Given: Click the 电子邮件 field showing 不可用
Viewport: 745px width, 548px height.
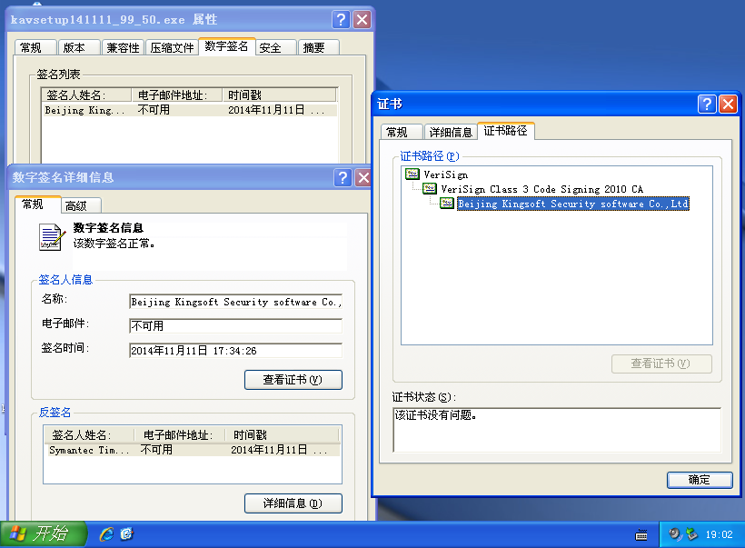Looking at the screenshot, I should coord(235,326).
